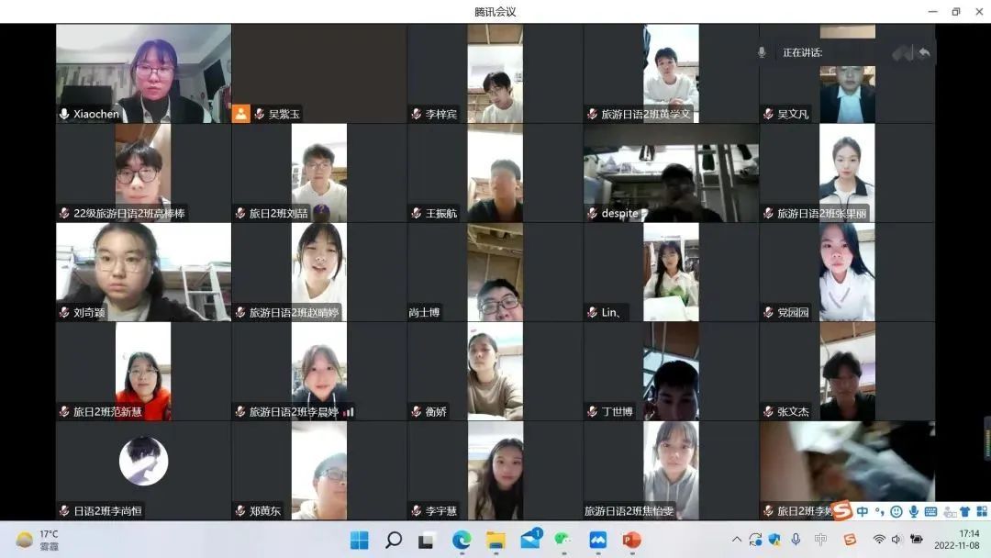Click the microphone icon beside 正在讲话
The image size is (991, 558).
click(762, 53)
